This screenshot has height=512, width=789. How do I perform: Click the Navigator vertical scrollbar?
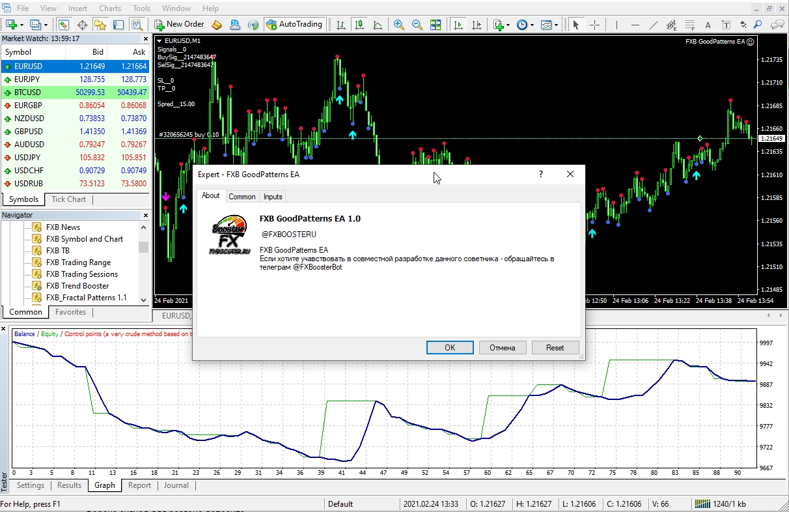pos(143,264)
